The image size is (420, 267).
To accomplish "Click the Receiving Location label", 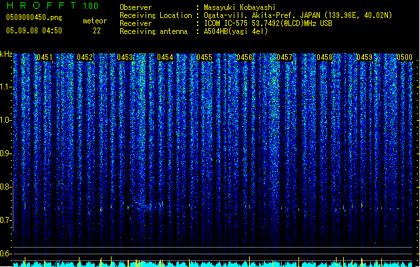I will (156, 15).
